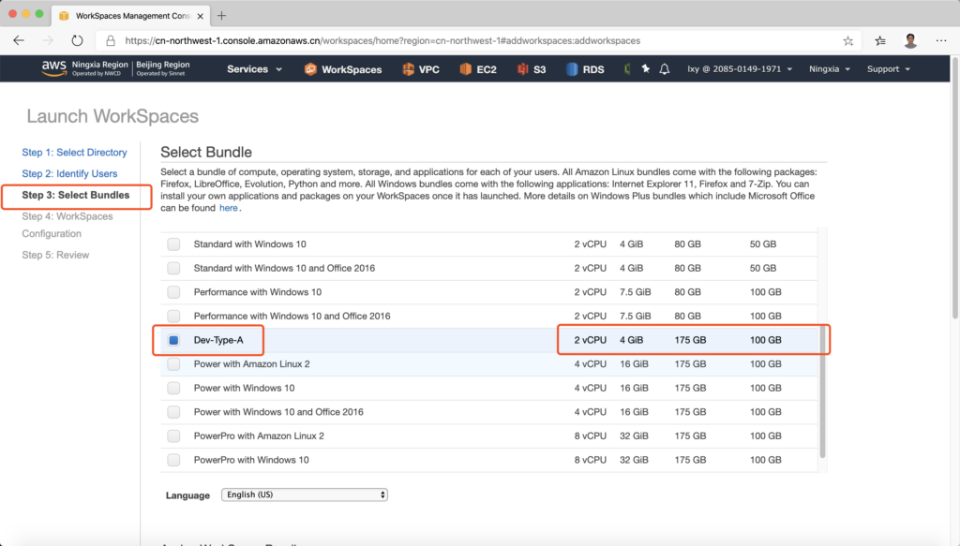
Task: Open the VPC service shortcut
Action: tap(420, 69)
